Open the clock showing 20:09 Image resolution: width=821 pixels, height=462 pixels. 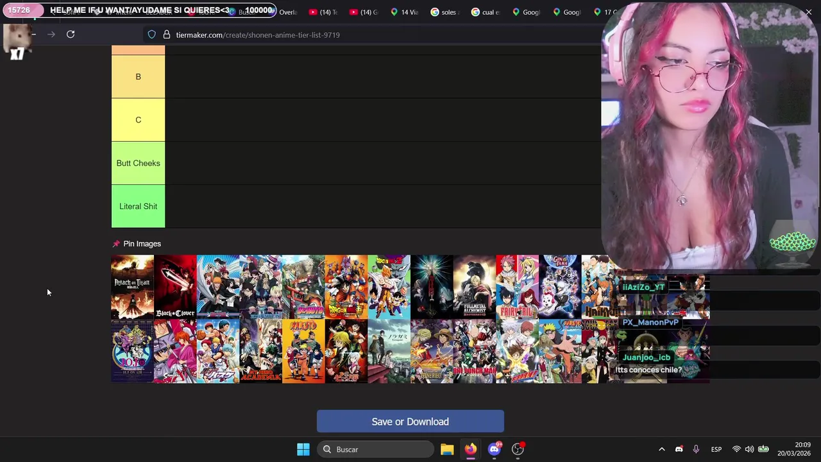[794, 449]
